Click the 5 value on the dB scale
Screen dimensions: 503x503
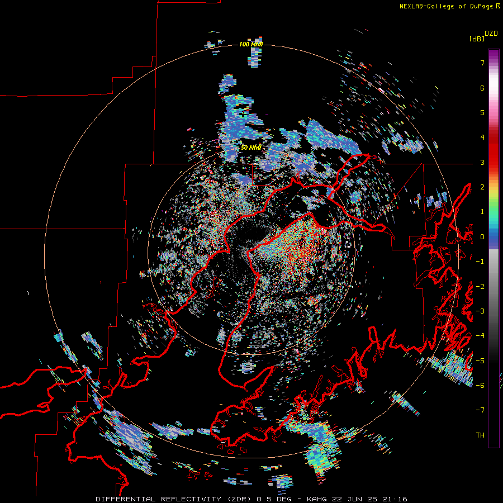click(x=482, y=112)
